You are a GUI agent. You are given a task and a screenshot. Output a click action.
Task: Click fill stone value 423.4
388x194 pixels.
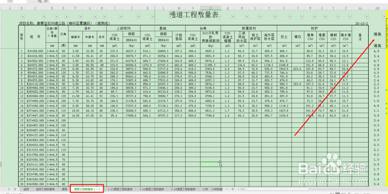point(298,69)
